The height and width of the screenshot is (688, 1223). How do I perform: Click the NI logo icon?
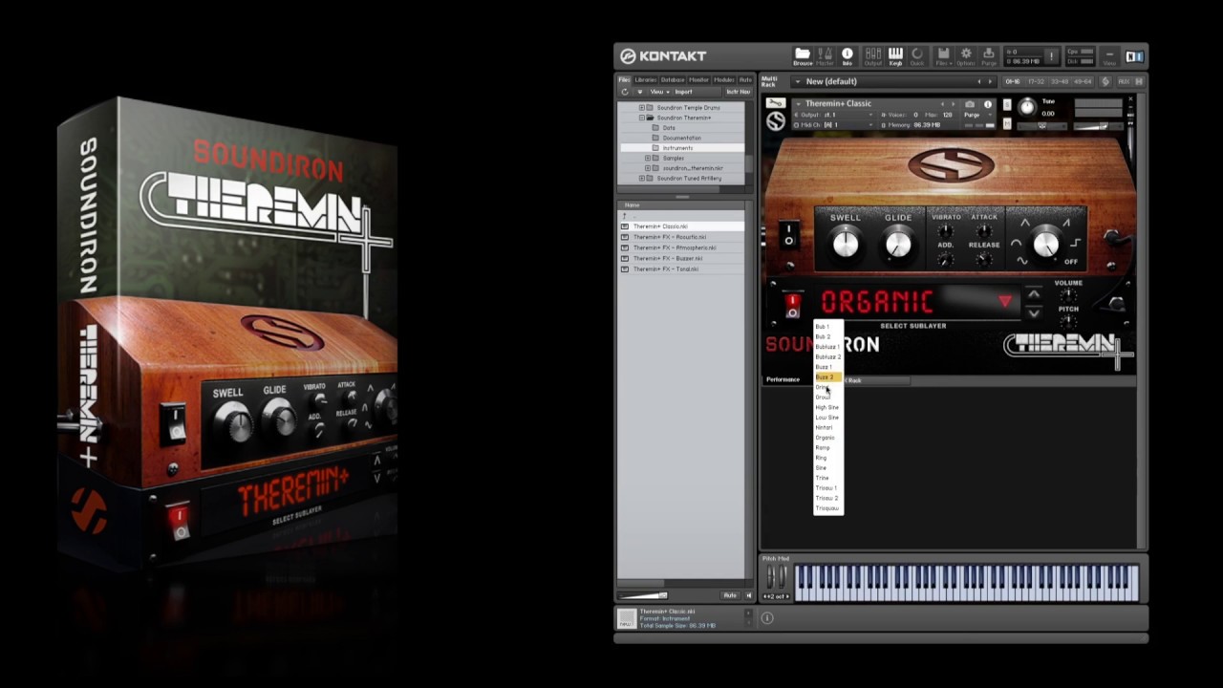click(x=1134, y=56)
